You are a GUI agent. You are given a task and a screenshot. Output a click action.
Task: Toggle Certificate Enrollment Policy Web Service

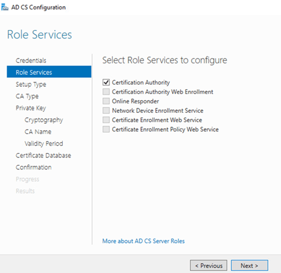tap(106, 130)
